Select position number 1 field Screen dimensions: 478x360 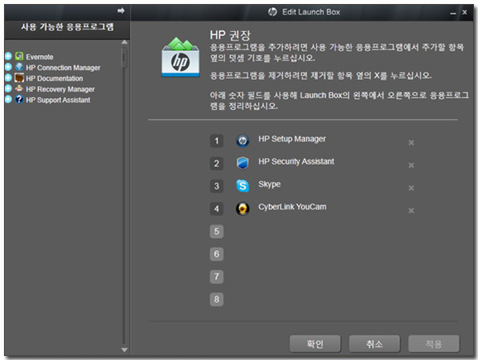click(217, 141)
